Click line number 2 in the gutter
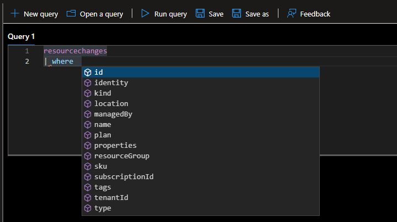Image resolution: width=397 pixels, height=222 pixels. 27,62
